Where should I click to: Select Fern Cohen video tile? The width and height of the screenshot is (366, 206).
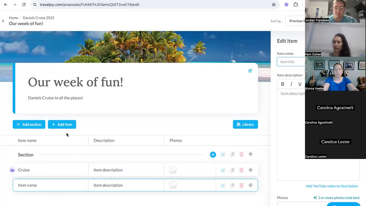[x=335, y=40]
